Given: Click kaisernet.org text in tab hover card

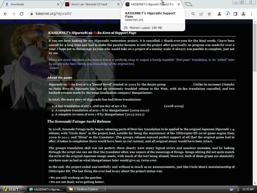Looking at the screenshot, I should [x=134, y=20].
